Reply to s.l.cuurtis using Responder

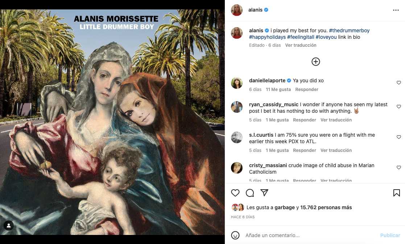(x=304, y=150)
